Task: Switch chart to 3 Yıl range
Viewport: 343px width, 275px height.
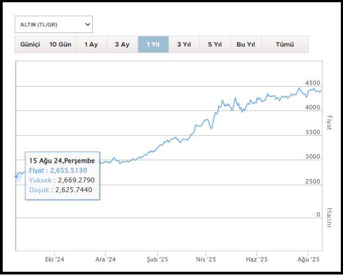Action: (x=184, y=44)
